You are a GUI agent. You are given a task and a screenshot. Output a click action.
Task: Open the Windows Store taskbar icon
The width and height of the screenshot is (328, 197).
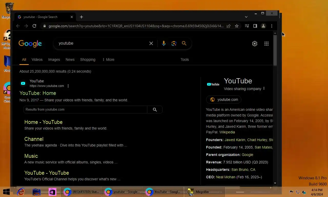53,192
